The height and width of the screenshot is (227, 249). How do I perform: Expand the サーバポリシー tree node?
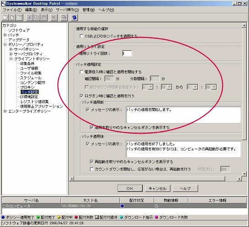coord(11,49)
